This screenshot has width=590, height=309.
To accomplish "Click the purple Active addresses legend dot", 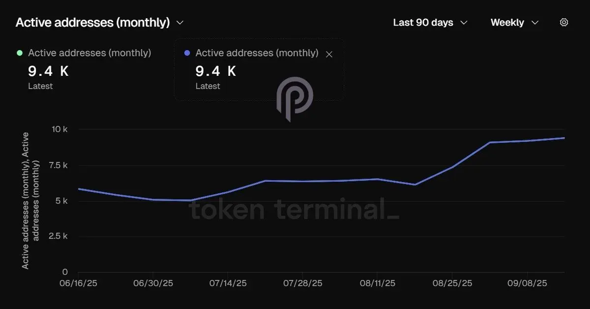I will (187, 53).
